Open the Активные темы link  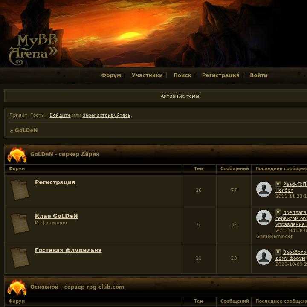coord(180,96)
